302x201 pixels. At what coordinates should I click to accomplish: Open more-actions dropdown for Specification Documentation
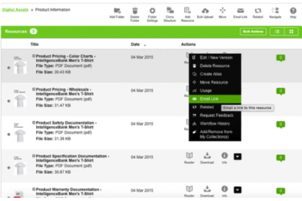pos(238,157)
